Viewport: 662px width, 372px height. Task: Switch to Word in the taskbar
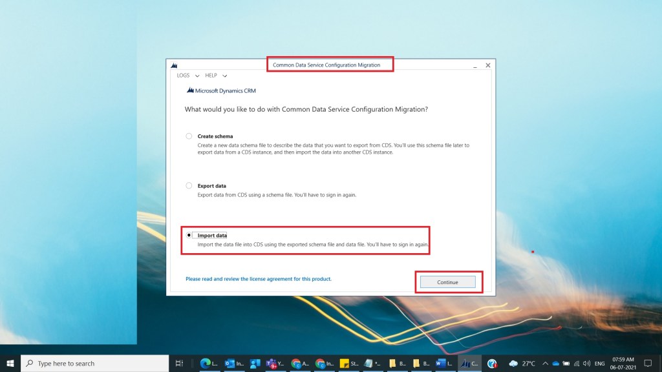tap(442, 364)
